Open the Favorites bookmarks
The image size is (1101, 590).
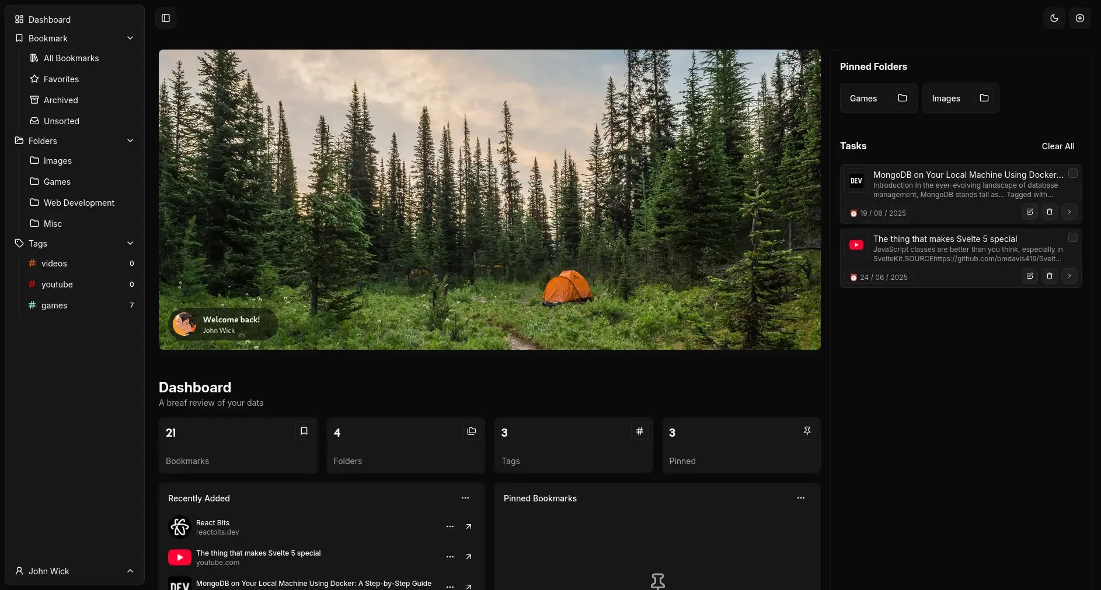(61, 79)
